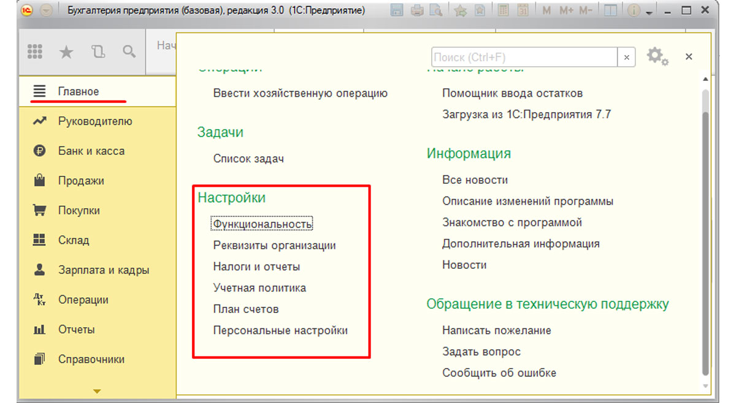736x403 pixels.
Task: Open Загрузка из 1С:Предприятия 7.7
Action: tap(527, 115)
